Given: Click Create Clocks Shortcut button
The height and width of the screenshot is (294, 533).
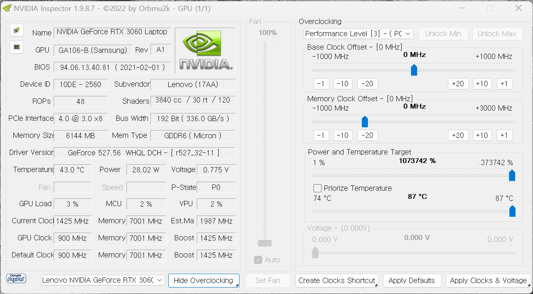Looking at the screenshot, I should coord(337,281).
